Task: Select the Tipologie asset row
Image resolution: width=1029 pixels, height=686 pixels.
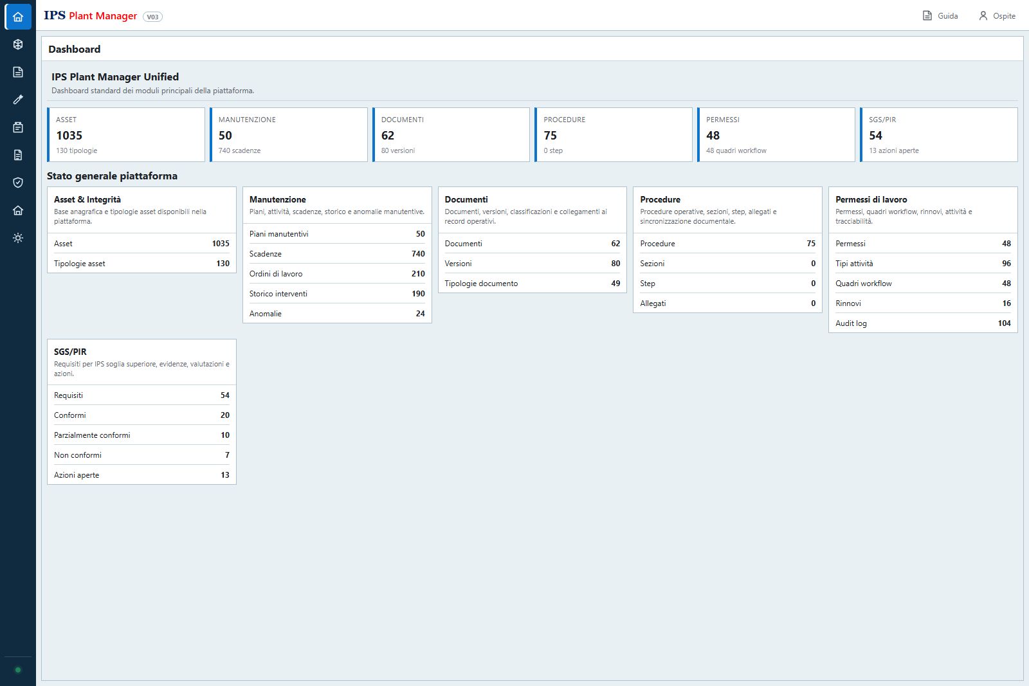Action: (141, 264)
